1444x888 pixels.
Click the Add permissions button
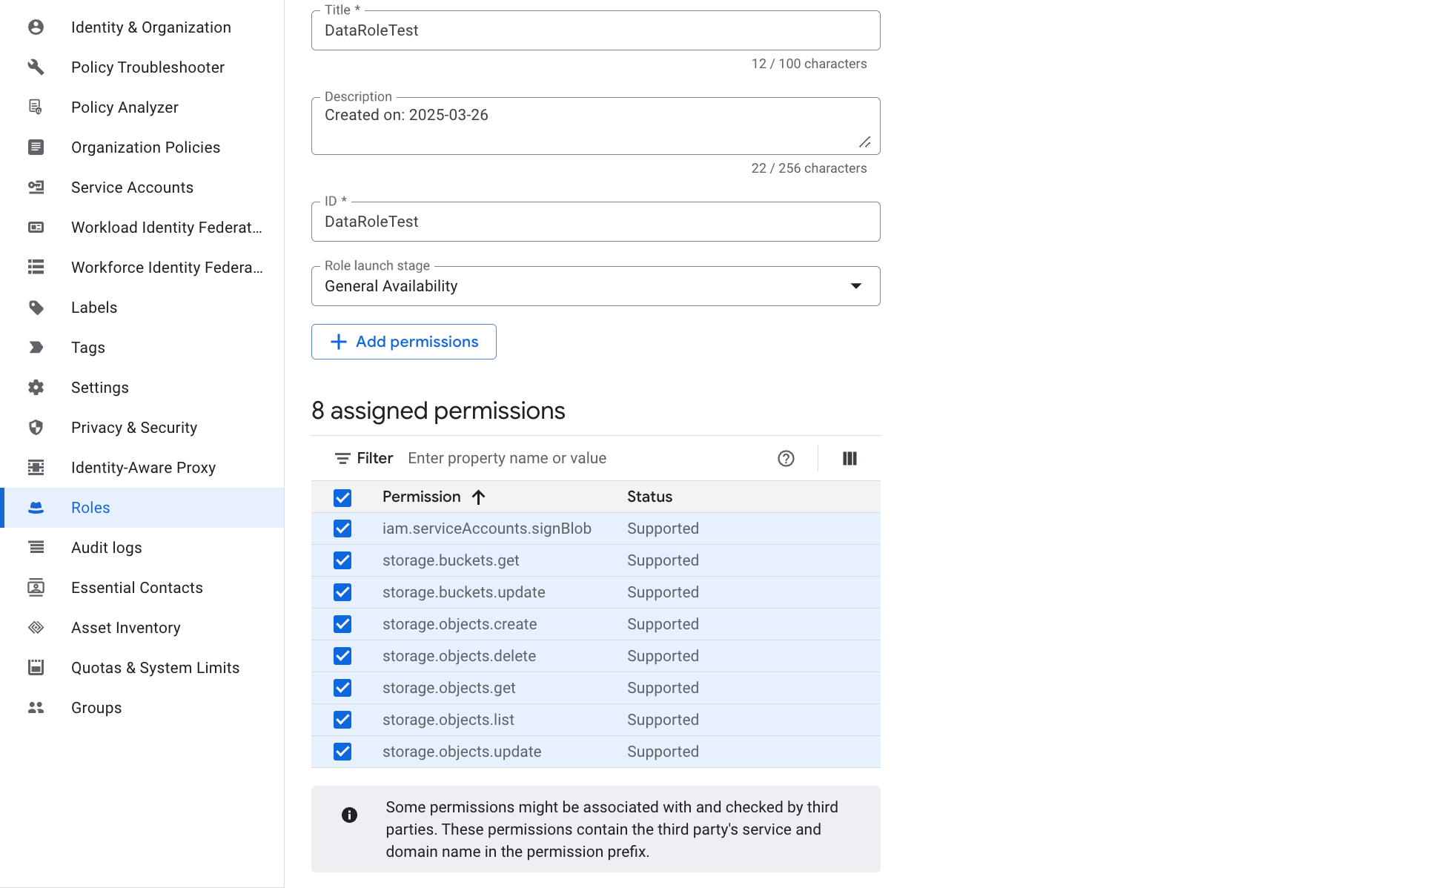(403, 342)
